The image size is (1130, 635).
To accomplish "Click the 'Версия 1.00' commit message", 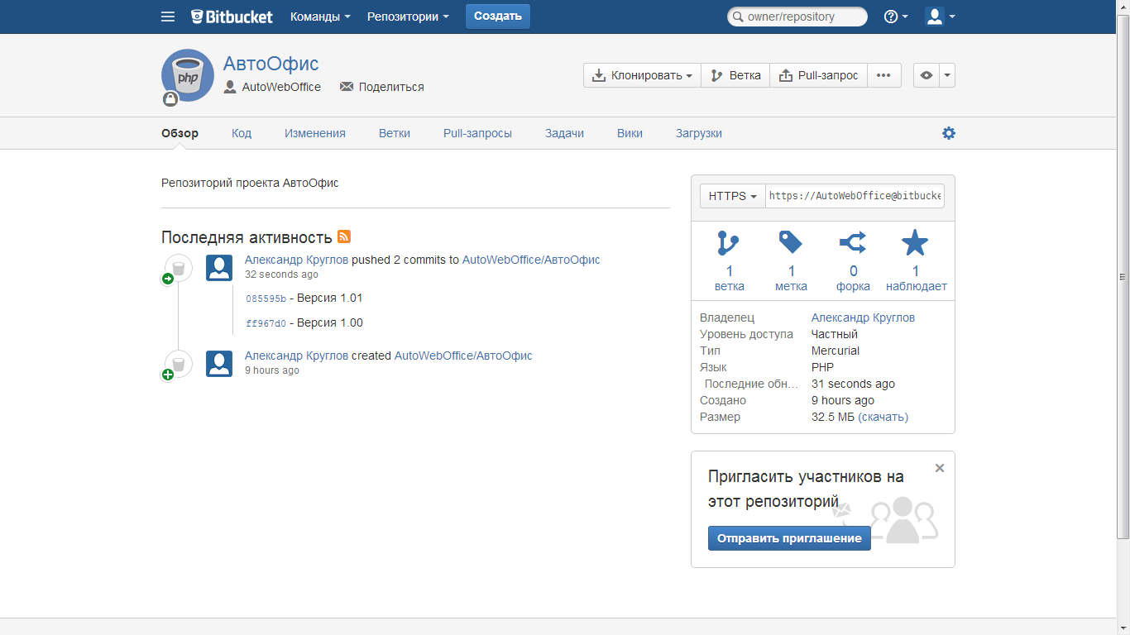I will pos(330,322).
